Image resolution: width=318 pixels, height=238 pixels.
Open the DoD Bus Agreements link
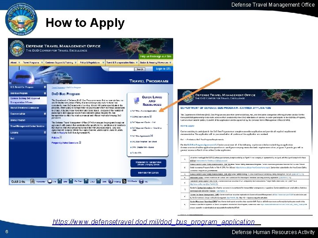(x=141, y=136)
